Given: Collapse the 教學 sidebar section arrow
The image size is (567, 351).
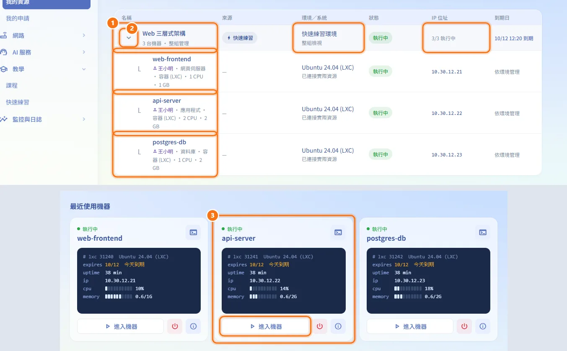Looking at the screenshot, I should (x=84, y=69).
